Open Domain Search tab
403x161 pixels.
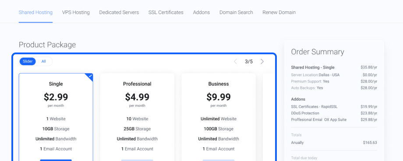(x=236, y=12)
